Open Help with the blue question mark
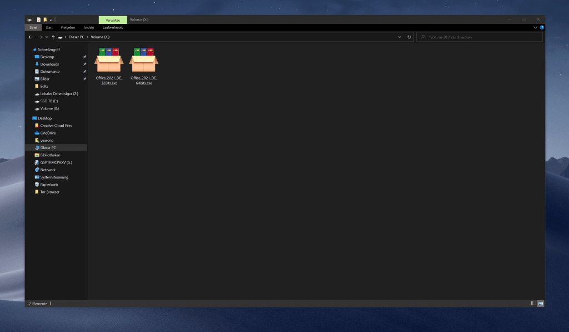 [x=542, y=28]
